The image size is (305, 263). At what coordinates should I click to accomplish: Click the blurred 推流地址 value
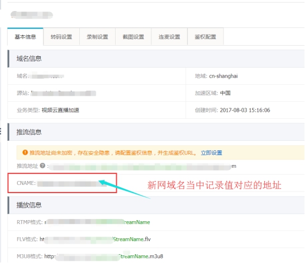(x=143, y=167)
